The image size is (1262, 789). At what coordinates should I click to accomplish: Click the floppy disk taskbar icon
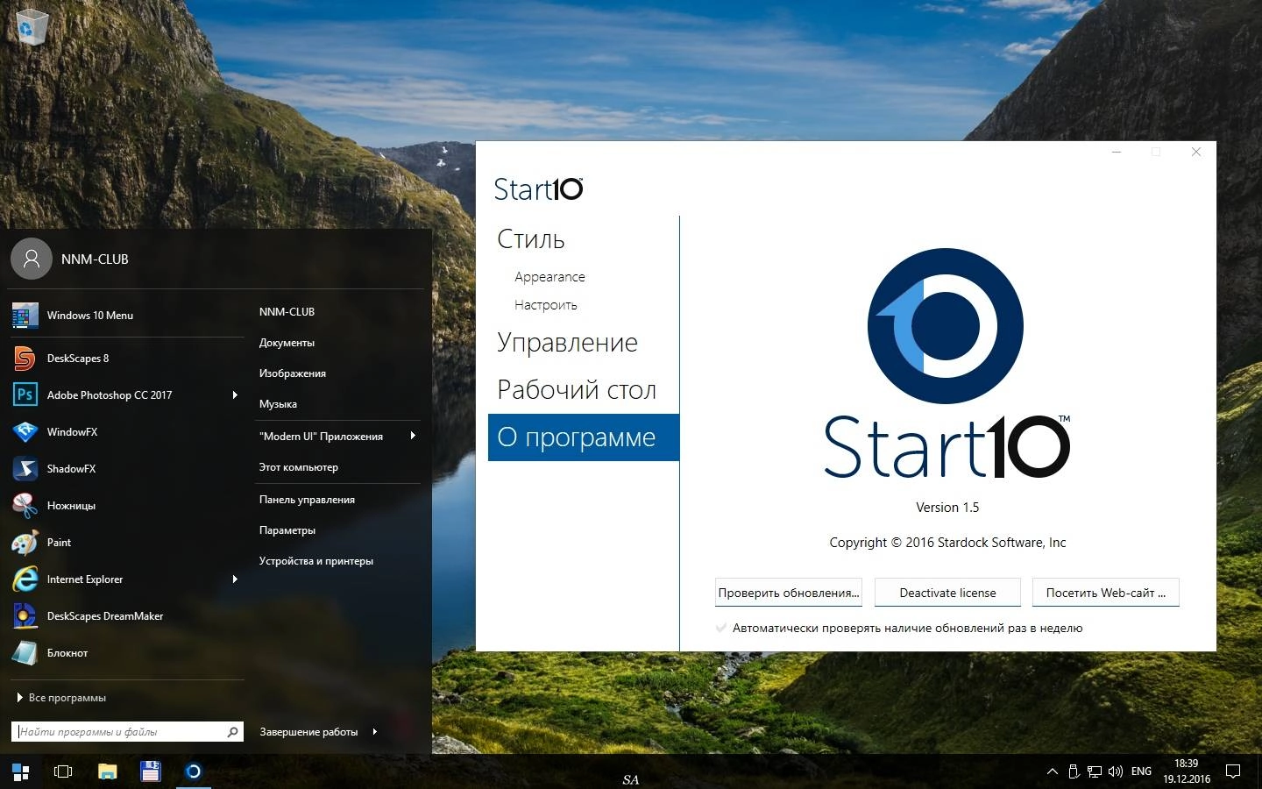[x=151, y=771]
